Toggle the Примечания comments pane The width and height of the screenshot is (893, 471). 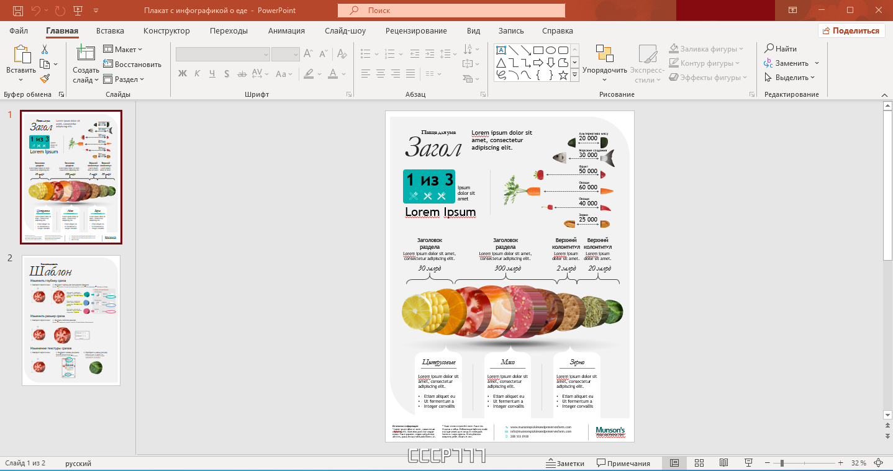click(623, 463)
